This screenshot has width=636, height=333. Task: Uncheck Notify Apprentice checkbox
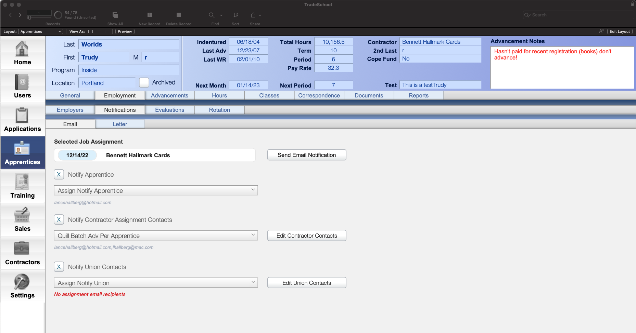[x=59, y=174]
